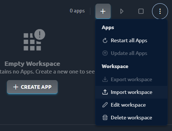The width and height of the screenshot is (172, 131).
Task: Click the Workspace section header in menu
Action: tap(115, 67)
